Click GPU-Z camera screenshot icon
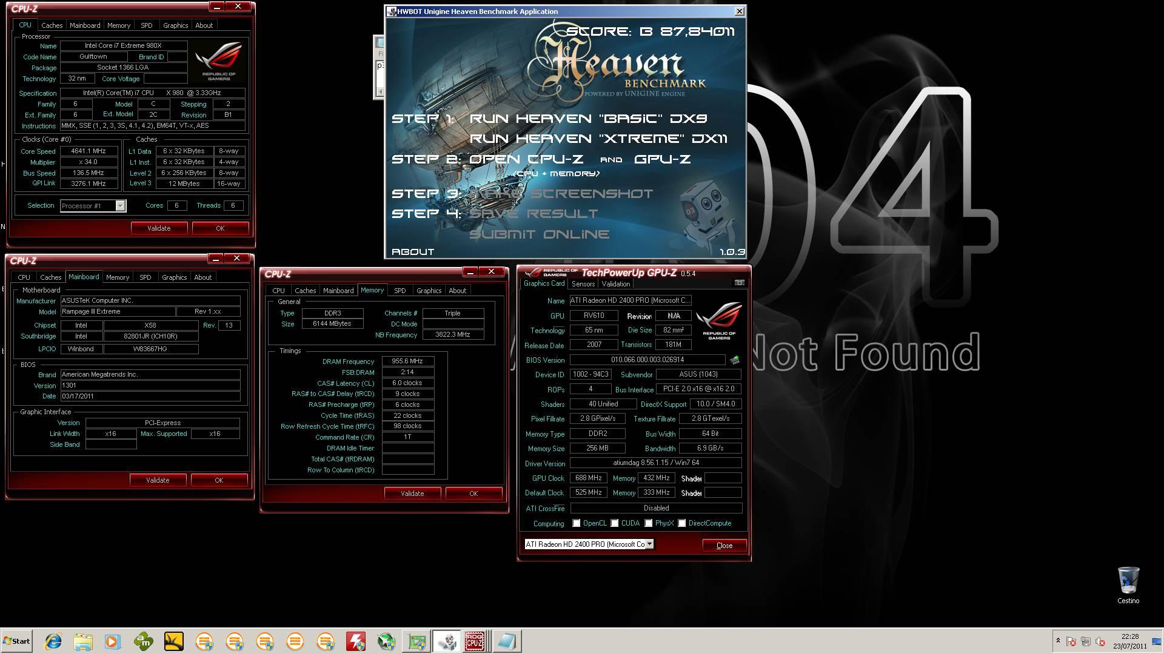The height and width of the screenshot is (654, 1164). [740, 283]
